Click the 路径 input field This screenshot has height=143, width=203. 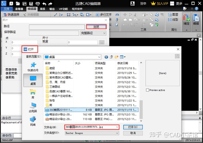click(57, 27)
